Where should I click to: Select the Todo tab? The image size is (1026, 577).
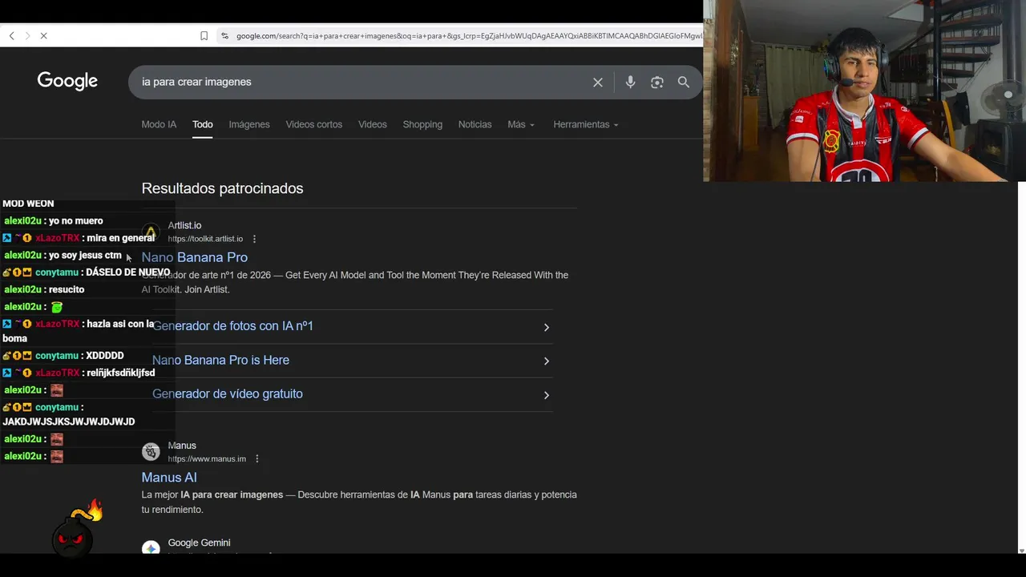click(x=203, y=124)
